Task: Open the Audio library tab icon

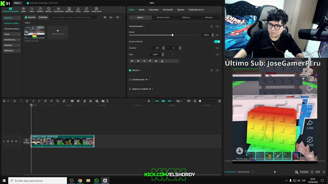Action: pyautogui.click(x=23, y=10)
